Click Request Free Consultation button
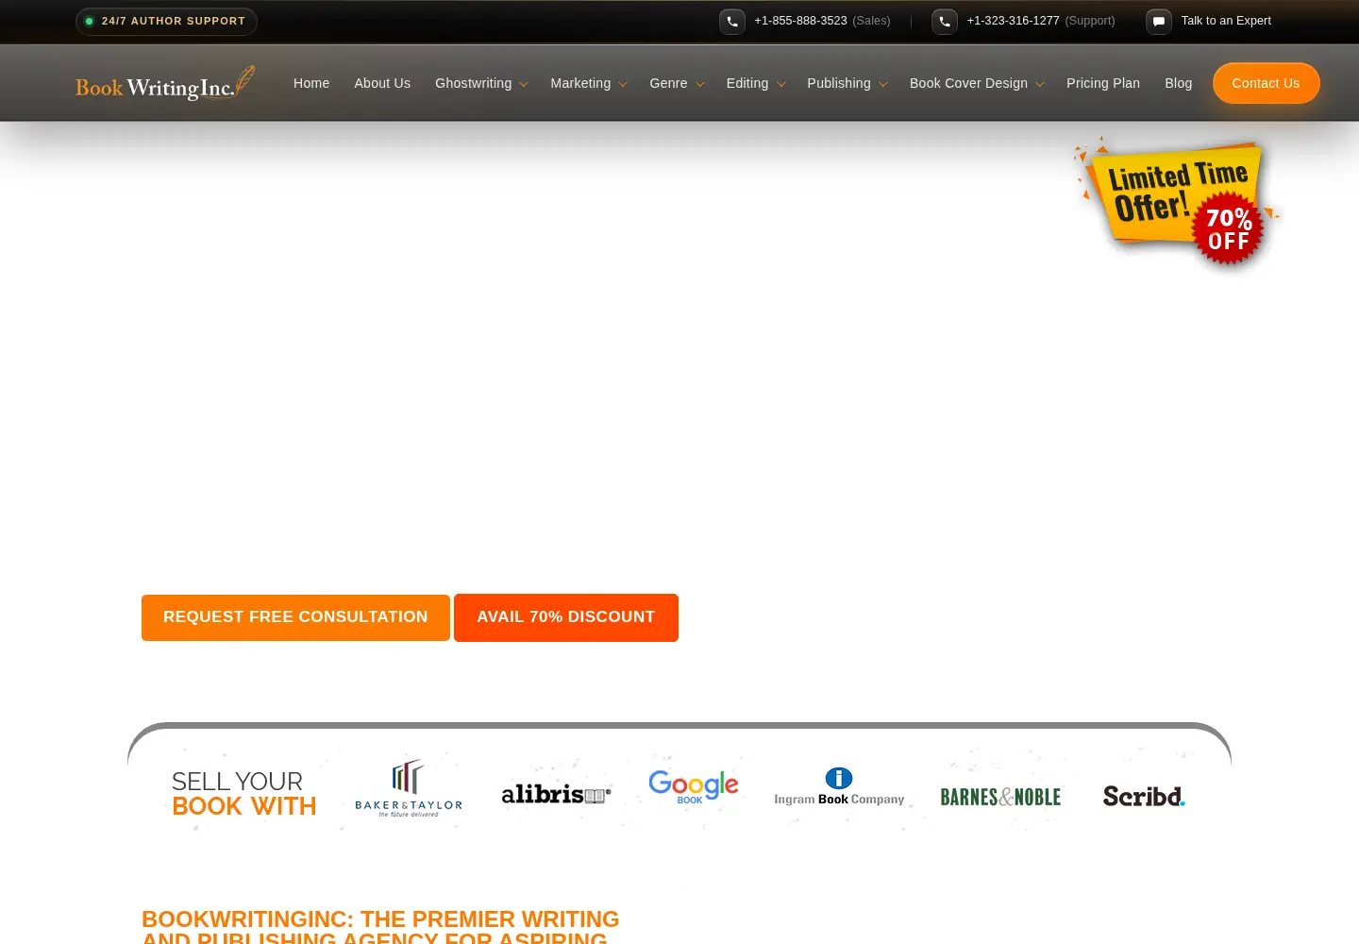Screen dimensions: 1359x944 (295, 617)
